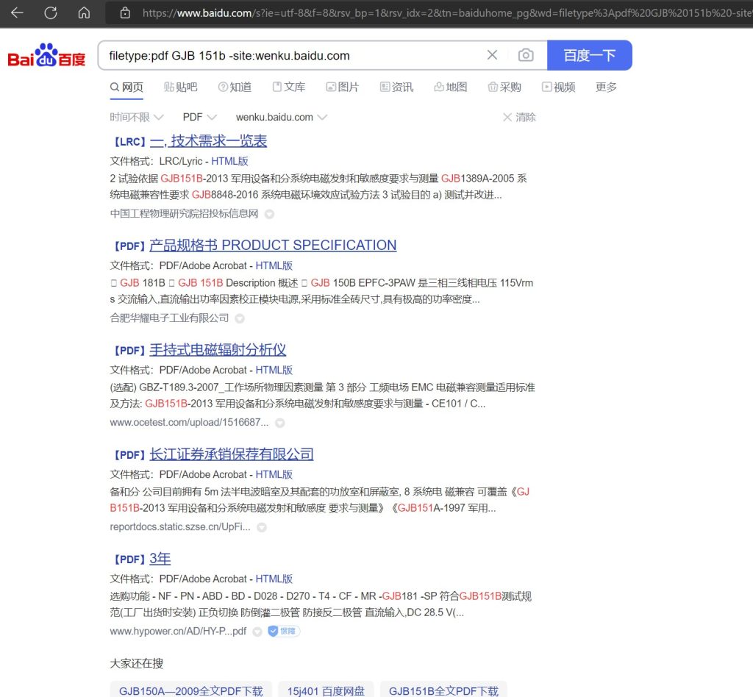Search related query GJB151B全文PDF下载
The height and width of the screenshot is (697, 753).
pos(443,691)
